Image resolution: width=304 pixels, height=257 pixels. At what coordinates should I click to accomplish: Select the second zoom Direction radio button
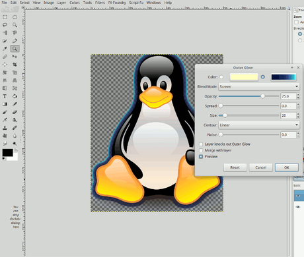(x=300, y=40)
